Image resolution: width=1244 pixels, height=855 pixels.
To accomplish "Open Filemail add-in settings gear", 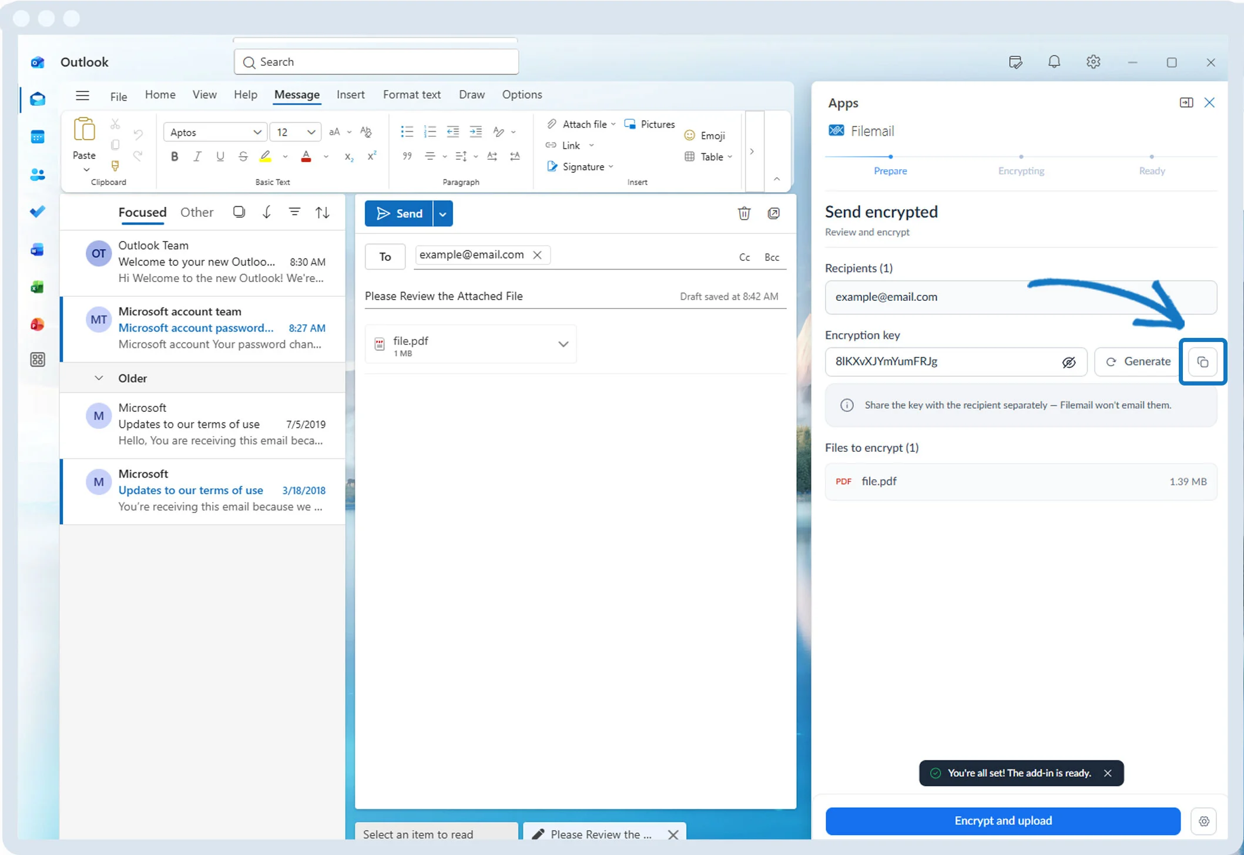I will point(1204,821).
